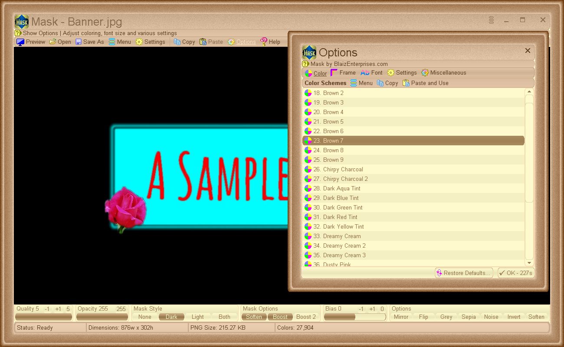Close the Options dialog with X
Viewport: 564px width, 347px height.
[528, 51]
